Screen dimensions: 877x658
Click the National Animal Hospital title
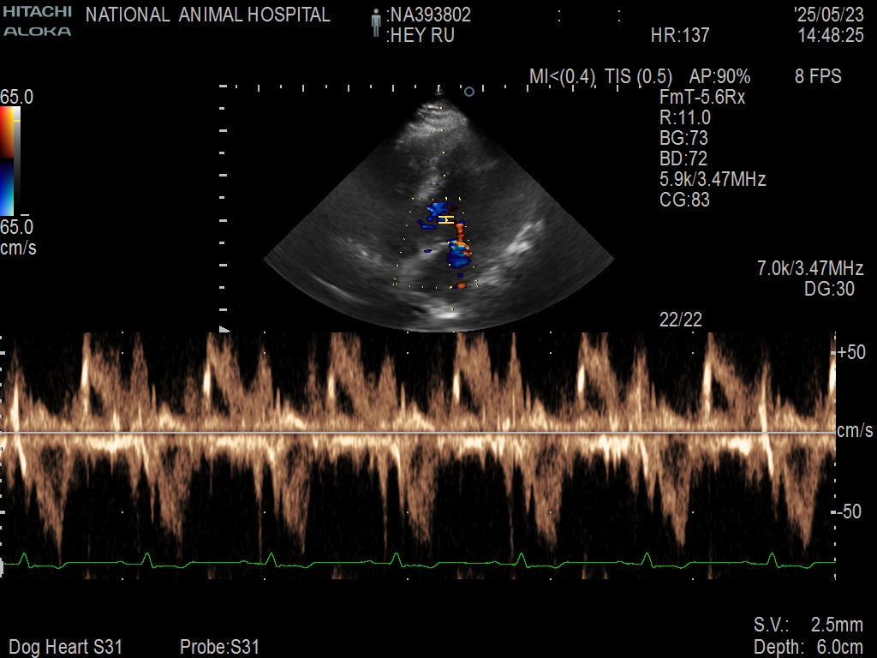208,15
